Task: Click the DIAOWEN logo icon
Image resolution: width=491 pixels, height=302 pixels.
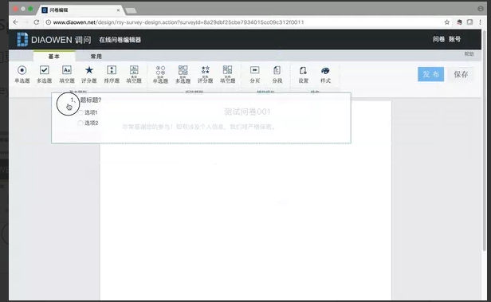Action: coord(22,39)
